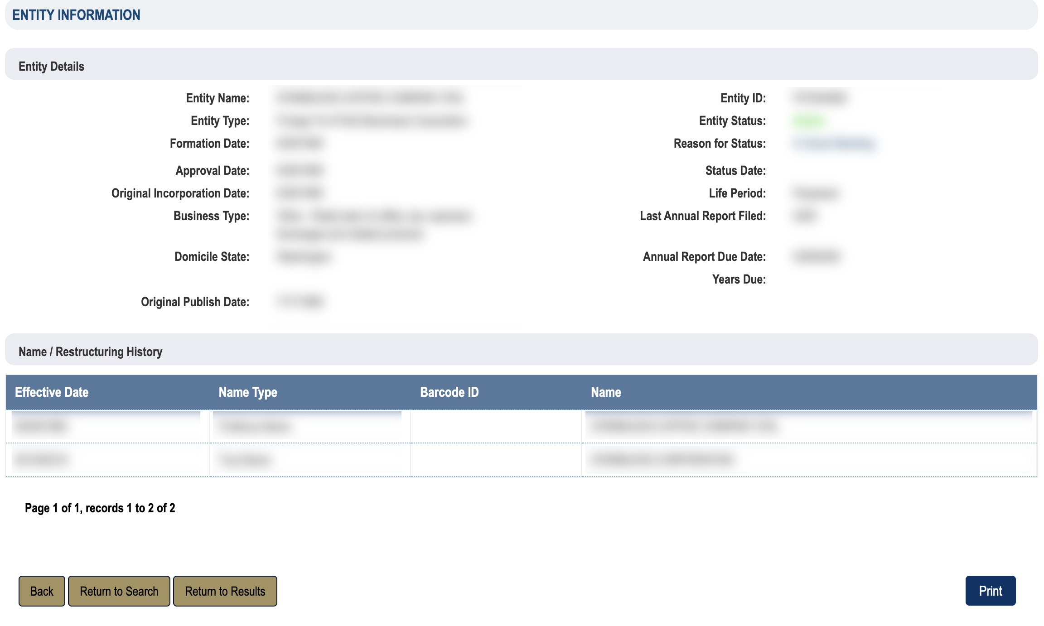Viewport: 1044px width, 626px height.
Task: Click the pagination records text
Action: tap(100, 508)
